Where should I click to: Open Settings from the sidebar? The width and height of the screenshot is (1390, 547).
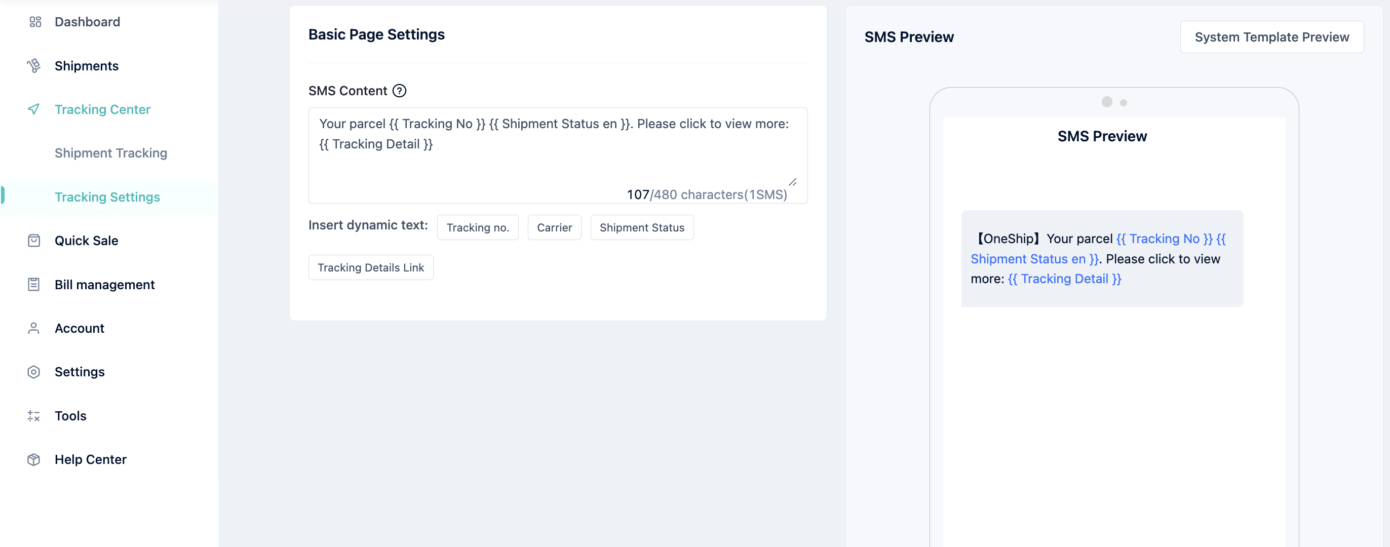[80, 372]
